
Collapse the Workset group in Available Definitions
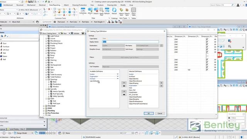click(117, 79)
